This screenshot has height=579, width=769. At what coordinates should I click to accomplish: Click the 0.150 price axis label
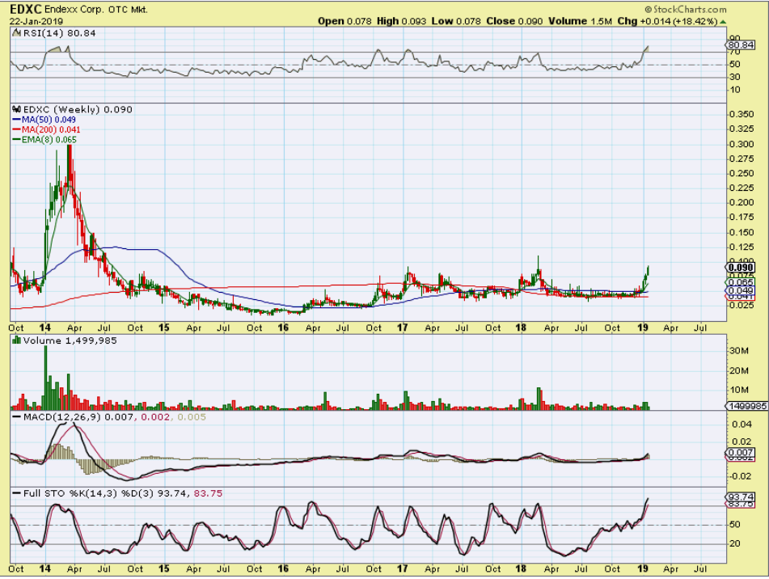pos(741,232)
